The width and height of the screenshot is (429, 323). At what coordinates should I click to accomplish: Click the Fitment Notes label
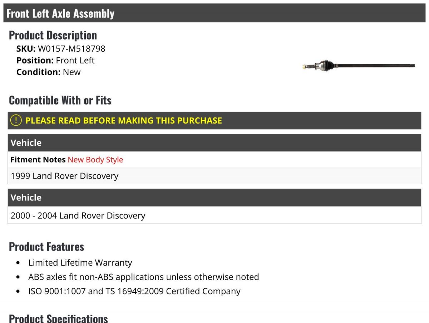point(38,160)
